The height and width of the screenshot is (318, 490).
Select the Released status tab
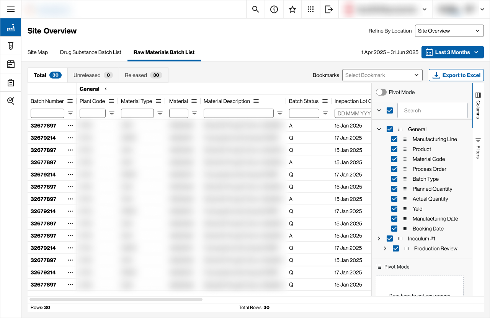144,75
